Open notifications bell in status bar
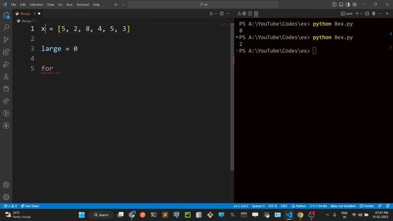The image size is (393, 221). click(x=387, y=206)
